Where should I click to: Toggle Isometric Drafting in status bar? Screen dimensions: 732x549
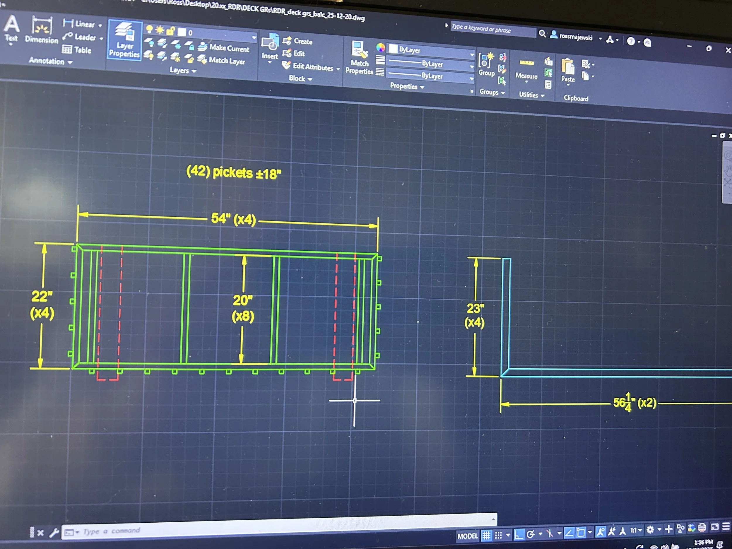click(549, 533)
